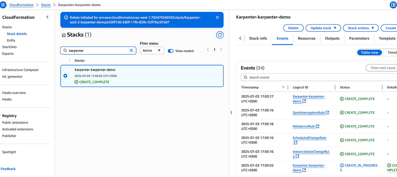Open the SpotInterruptionRule logical ID link
Viewport: 397px width, 177px height.
pos(309,113)
